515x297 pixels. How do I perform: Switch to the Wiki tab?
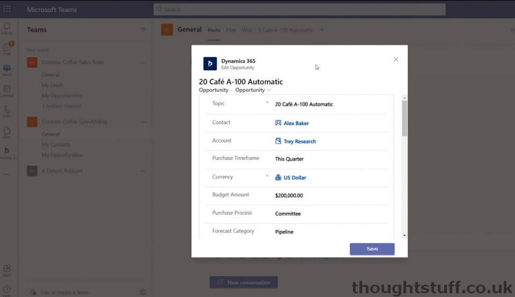coord(247,30)
